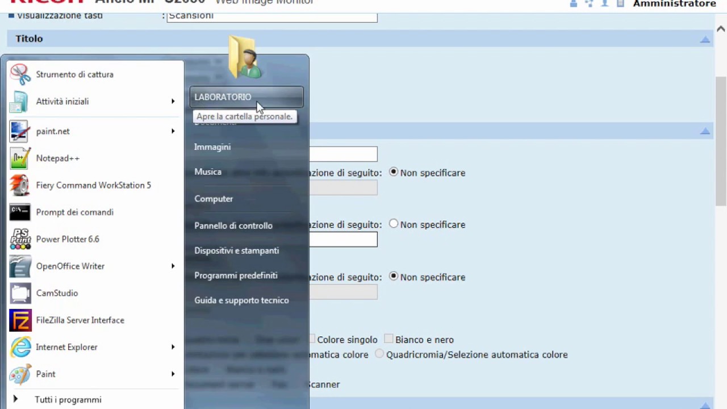Select Quadricromia/Selezione automatica colore radio

pos(379,354)
